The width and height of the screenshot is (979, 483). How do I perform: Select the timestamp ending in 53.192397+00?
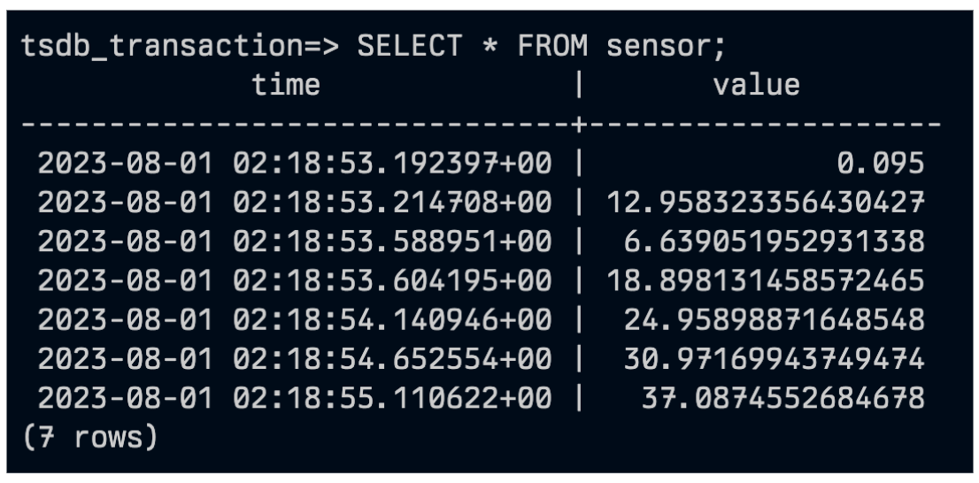[295, 164]
